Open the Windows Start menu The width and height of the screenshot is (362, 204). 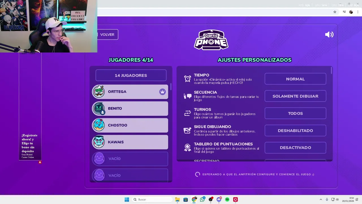[x=127, y=199]
